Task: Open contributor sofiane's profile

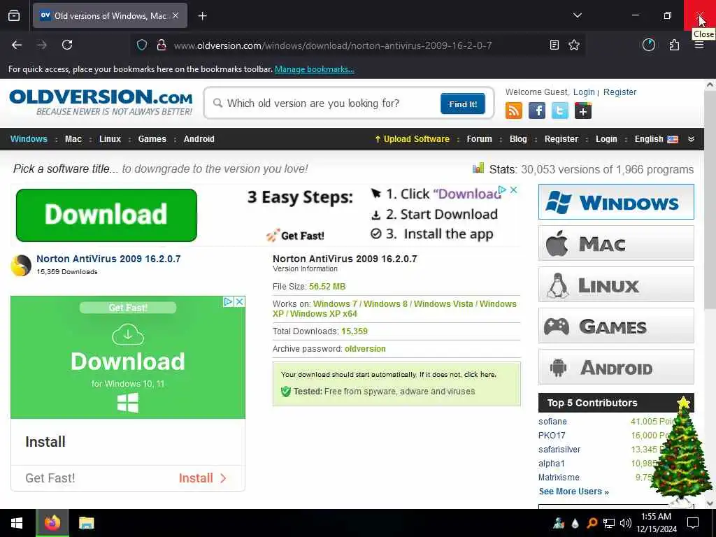Action: 552,422
